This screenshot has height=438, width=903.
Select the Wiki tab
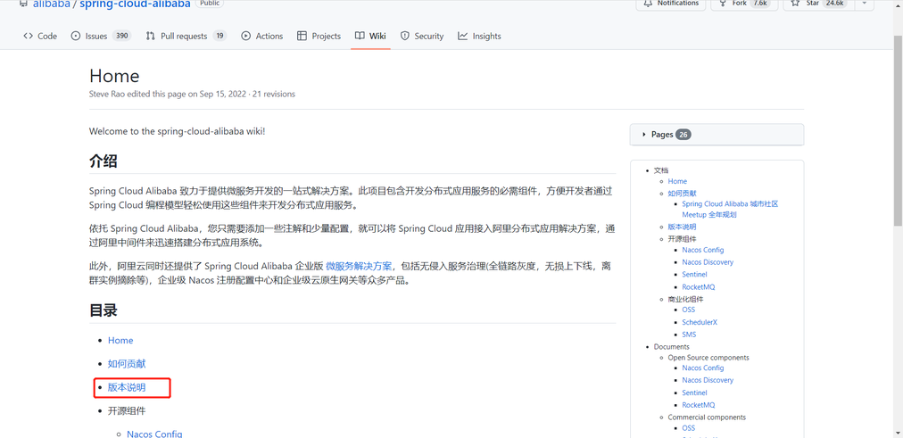tap(370, 36)
